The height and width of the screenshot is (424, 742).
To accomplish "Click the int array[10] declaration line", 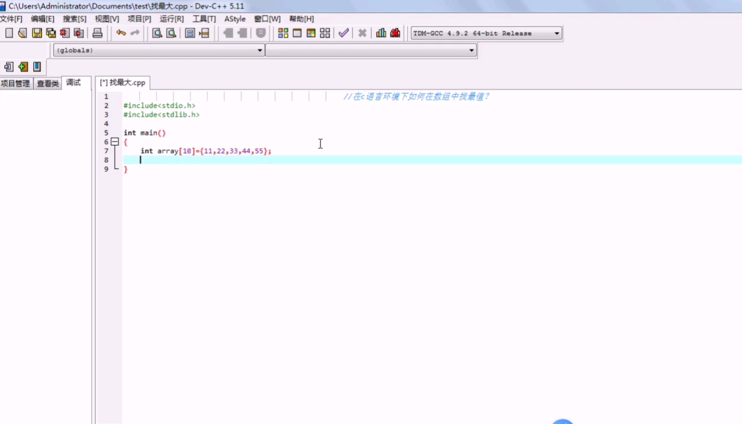I will coord(206,151).
